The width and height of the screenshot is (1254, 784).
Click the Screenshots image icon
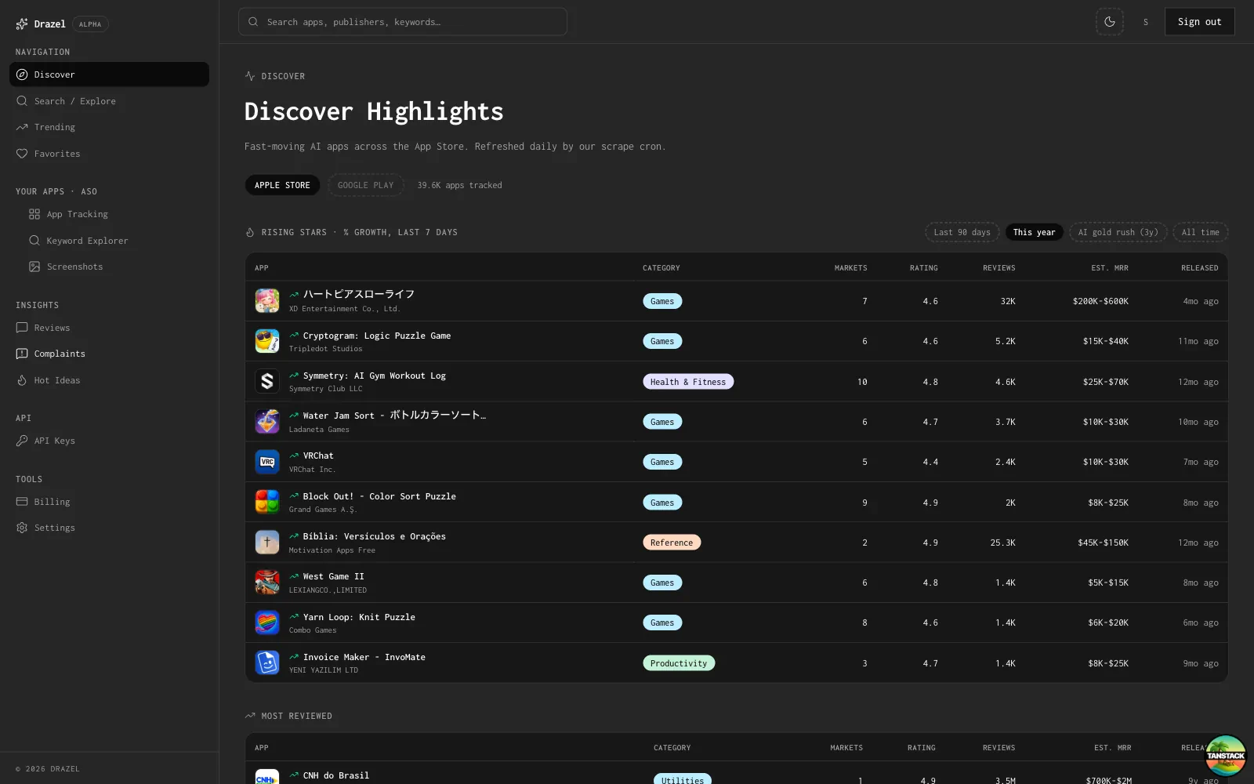pyautogui.click(x=34, y=267)
